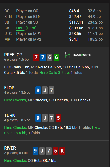110x167 pixels.
Task: Click the red K card on the river
Action: (x=62, y=151)
